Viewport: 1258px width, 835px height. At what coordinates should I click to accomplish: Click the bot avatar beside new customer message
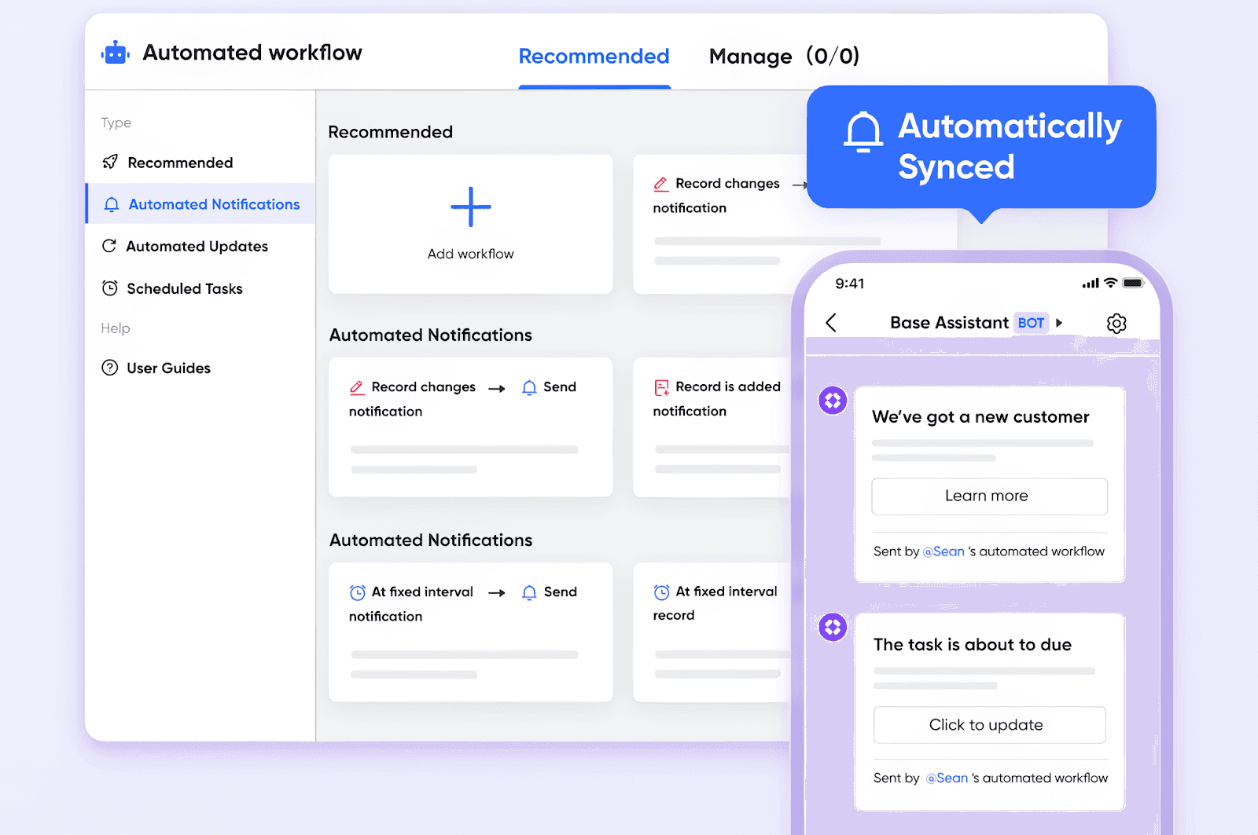click(833, 401)
